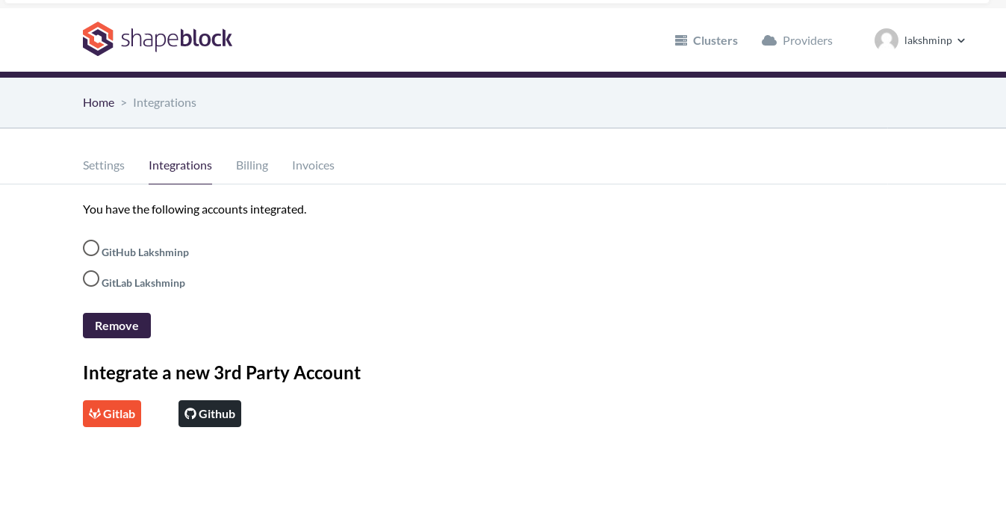Screen dimensions: 1006x510
Task: Click the lakshminp username text
Action: (928, 40)
